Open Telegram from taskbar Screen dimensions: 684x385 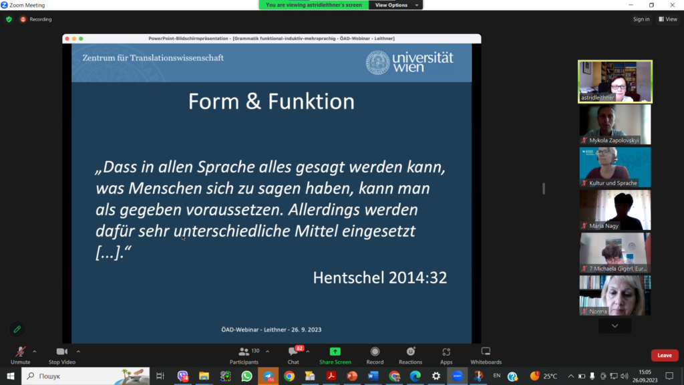point(268,376)
